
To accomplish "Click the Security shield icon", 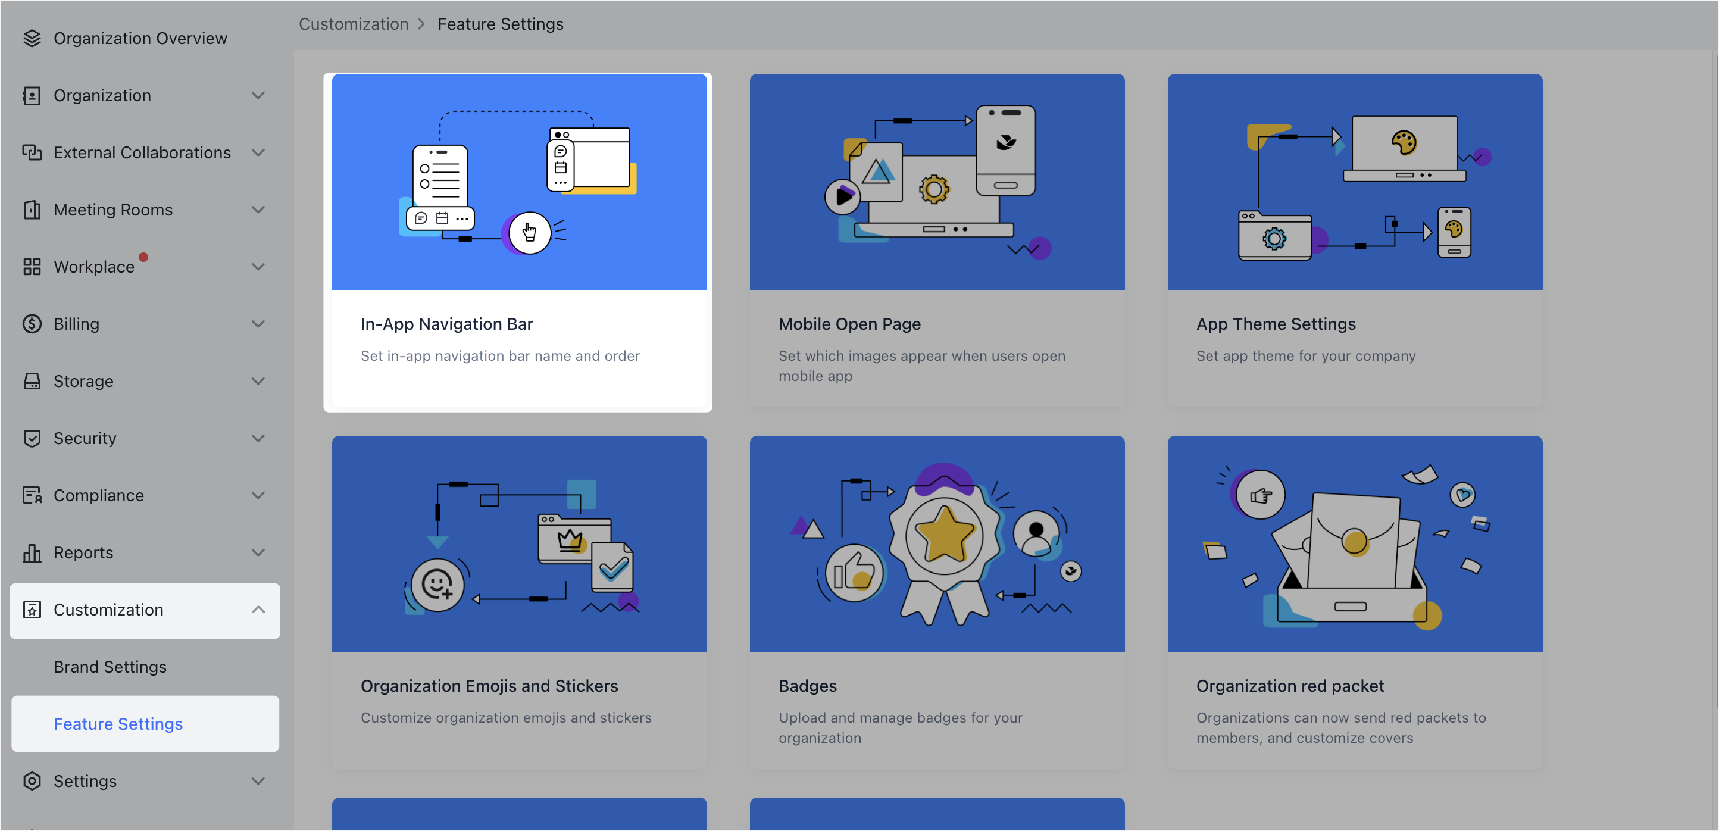I will point(32,439).
